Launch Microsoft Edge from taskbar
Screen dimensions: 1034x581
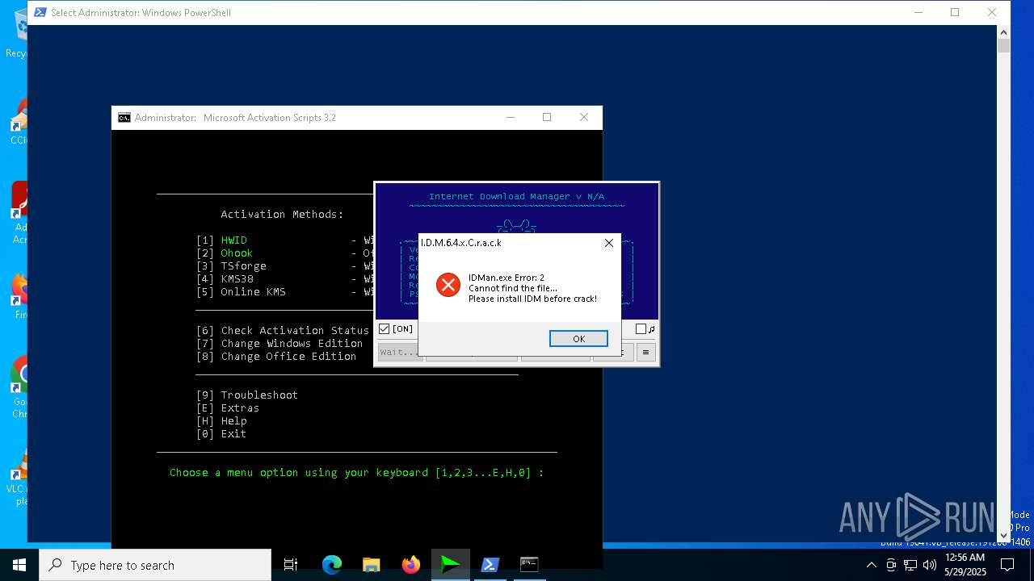(x=332, y=565)
